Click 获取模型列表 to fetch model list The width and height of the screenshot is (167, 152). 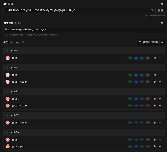148,43
